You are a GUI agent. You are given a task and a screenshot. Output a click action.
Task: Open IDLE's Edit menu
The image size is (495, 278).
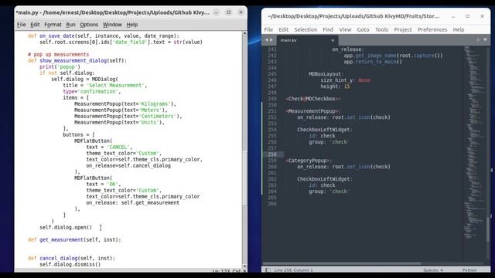(x=35, y=25)
